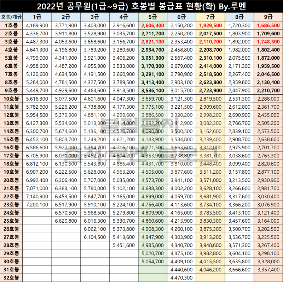Click the 10호봉 row label

click(x=11, y=99)
